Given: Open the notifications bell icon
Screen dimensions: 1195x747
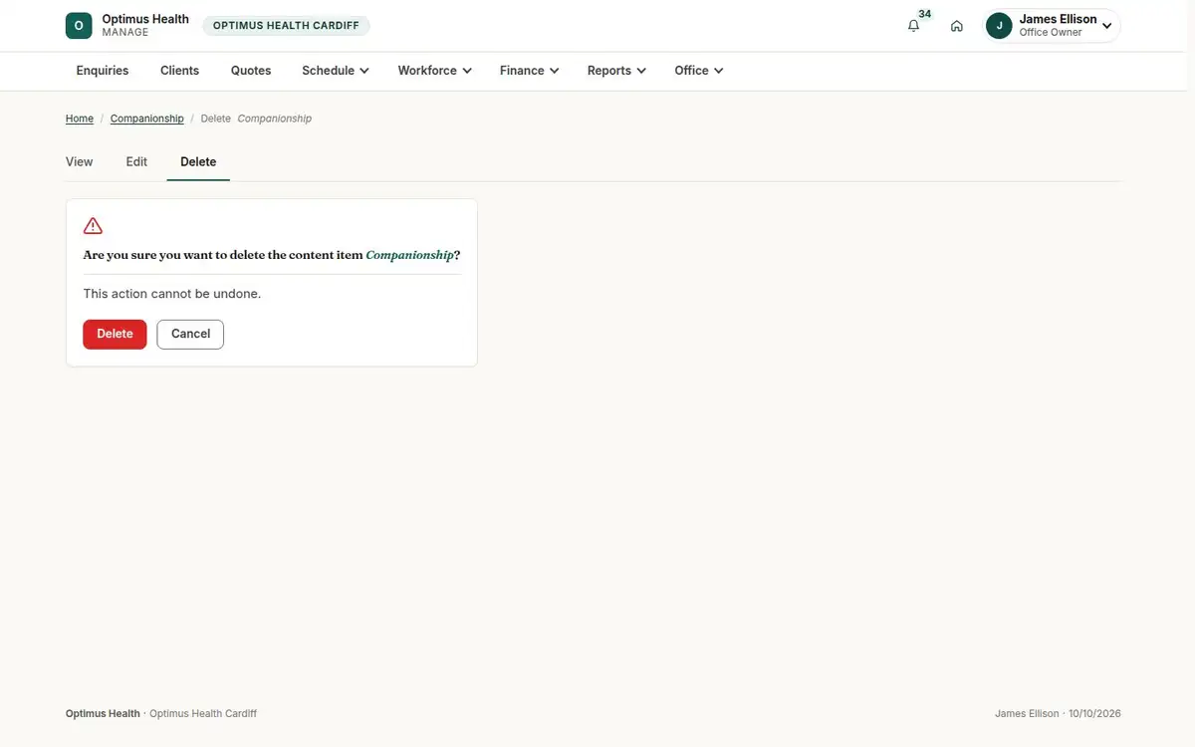Looking at the screenshot, I should pos(913,26).
